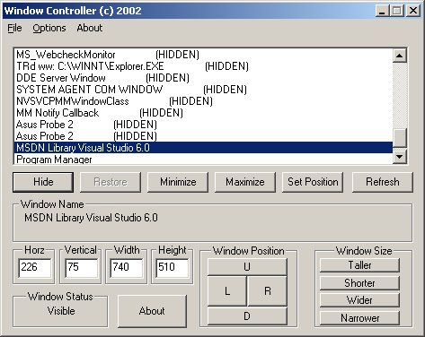
Task: Click the Width field showing 740
Action: pyautogui.click(x=127, y=267)
